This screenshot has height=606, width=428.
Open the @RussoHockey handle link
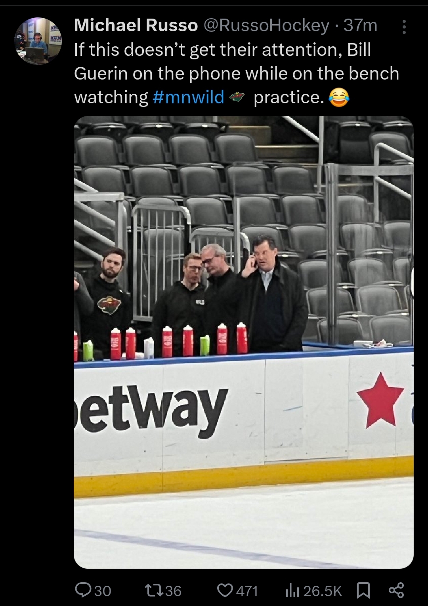click(266, 26)
